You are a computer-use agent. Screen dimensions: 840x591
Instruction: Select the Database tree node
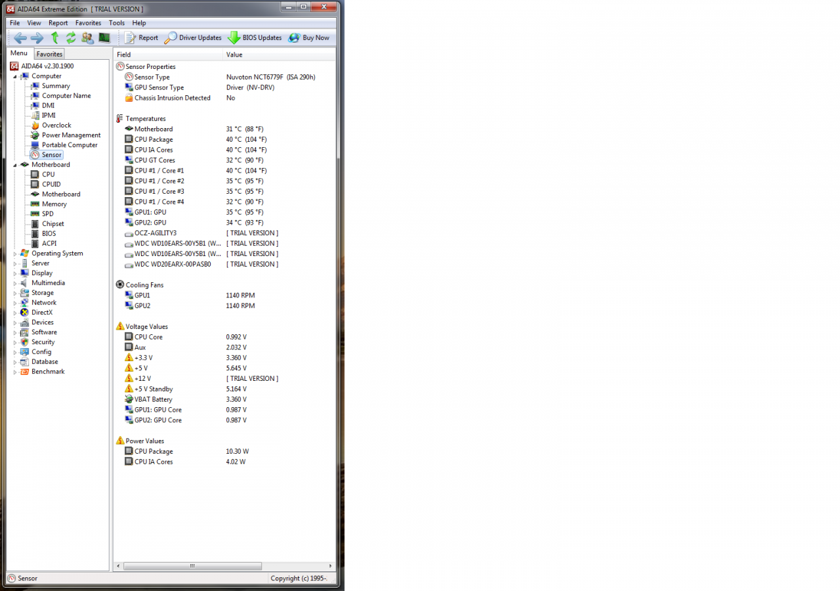point(45,362)
